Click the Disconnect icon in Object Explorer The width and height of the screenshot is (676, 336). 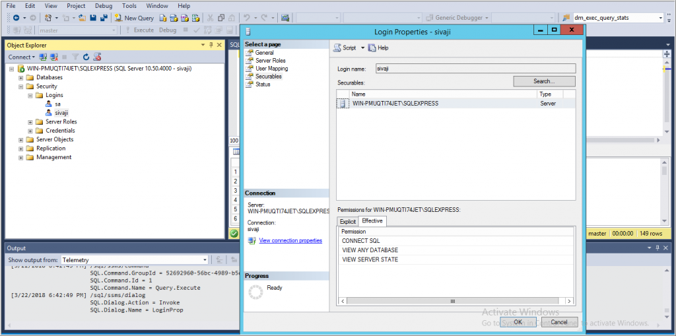click(x=54, y=57)
